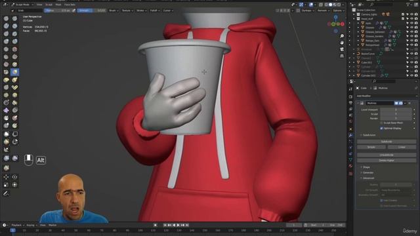Open the View menu in viewport header
Image resolution: width=420 pixels, height=236 pixels.
point(39,5)
